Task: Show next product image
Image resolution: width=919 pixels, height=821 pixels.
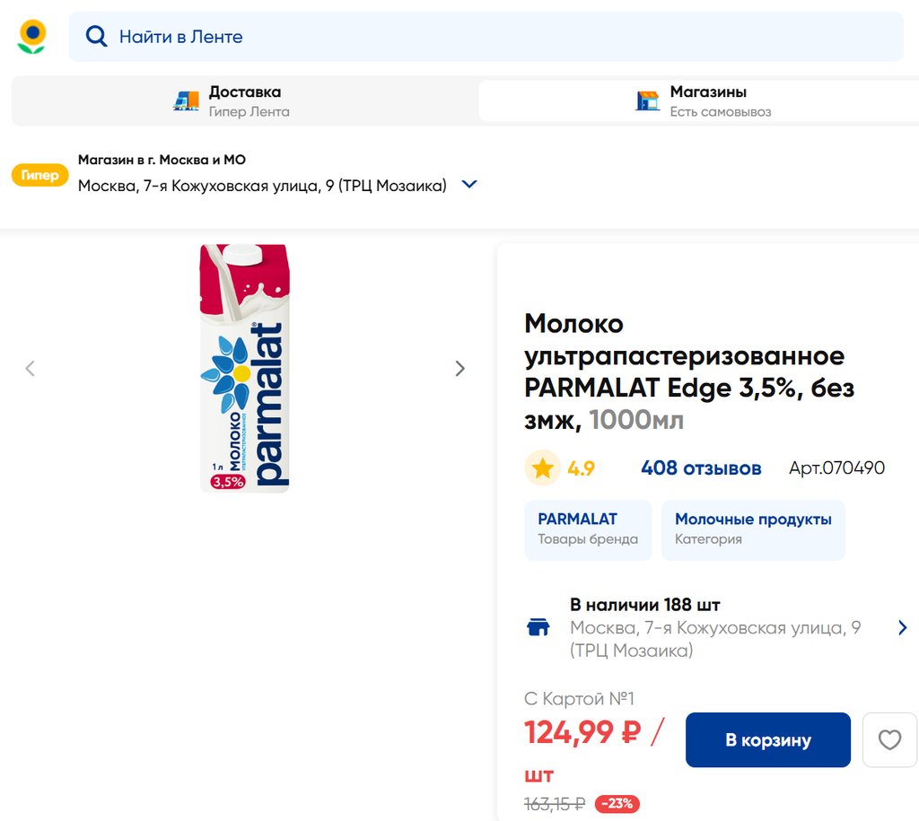Action: 460,368
